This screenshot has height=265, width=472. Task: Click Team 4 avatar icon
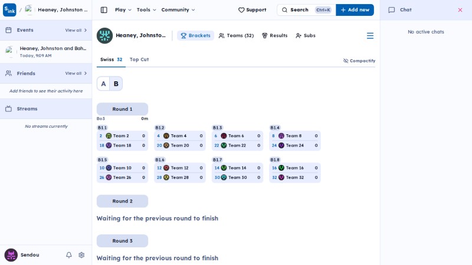(166, 136)
